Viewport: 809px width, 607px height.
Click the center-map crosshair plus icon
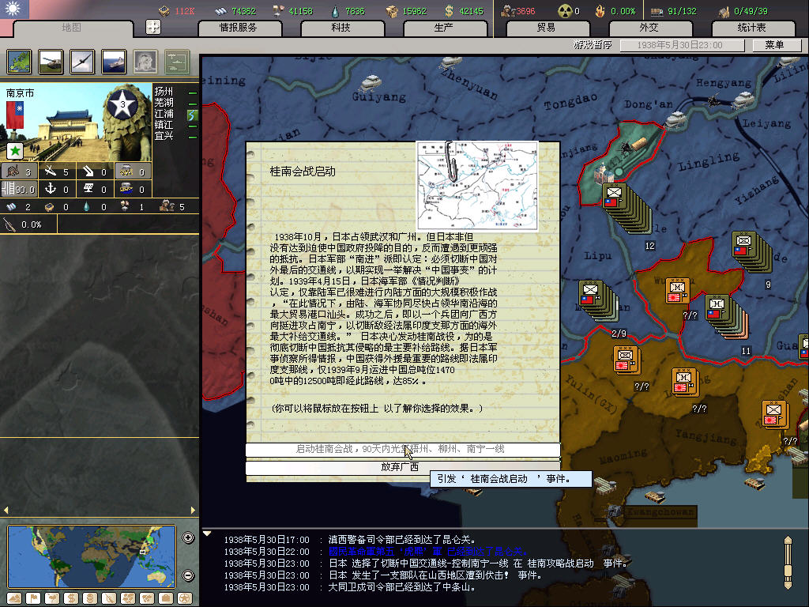(153, 27)
